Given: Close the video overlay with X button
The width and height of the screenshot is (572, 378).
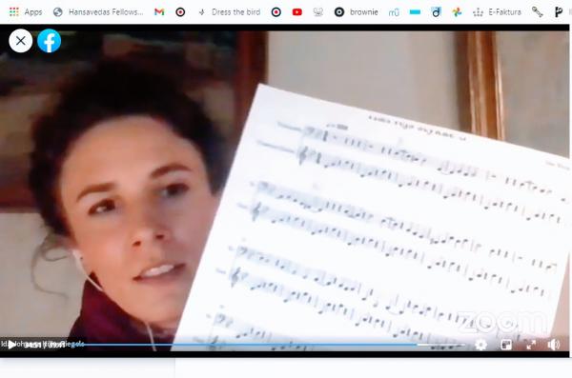Looking at the screenshot, I should click(20, 41).
